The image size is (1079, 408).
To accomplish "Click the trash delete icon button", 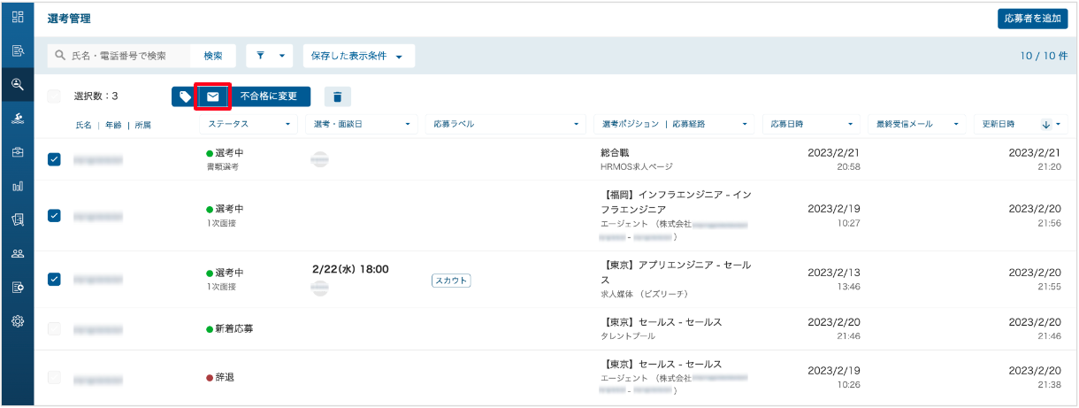I will (337, 96).
